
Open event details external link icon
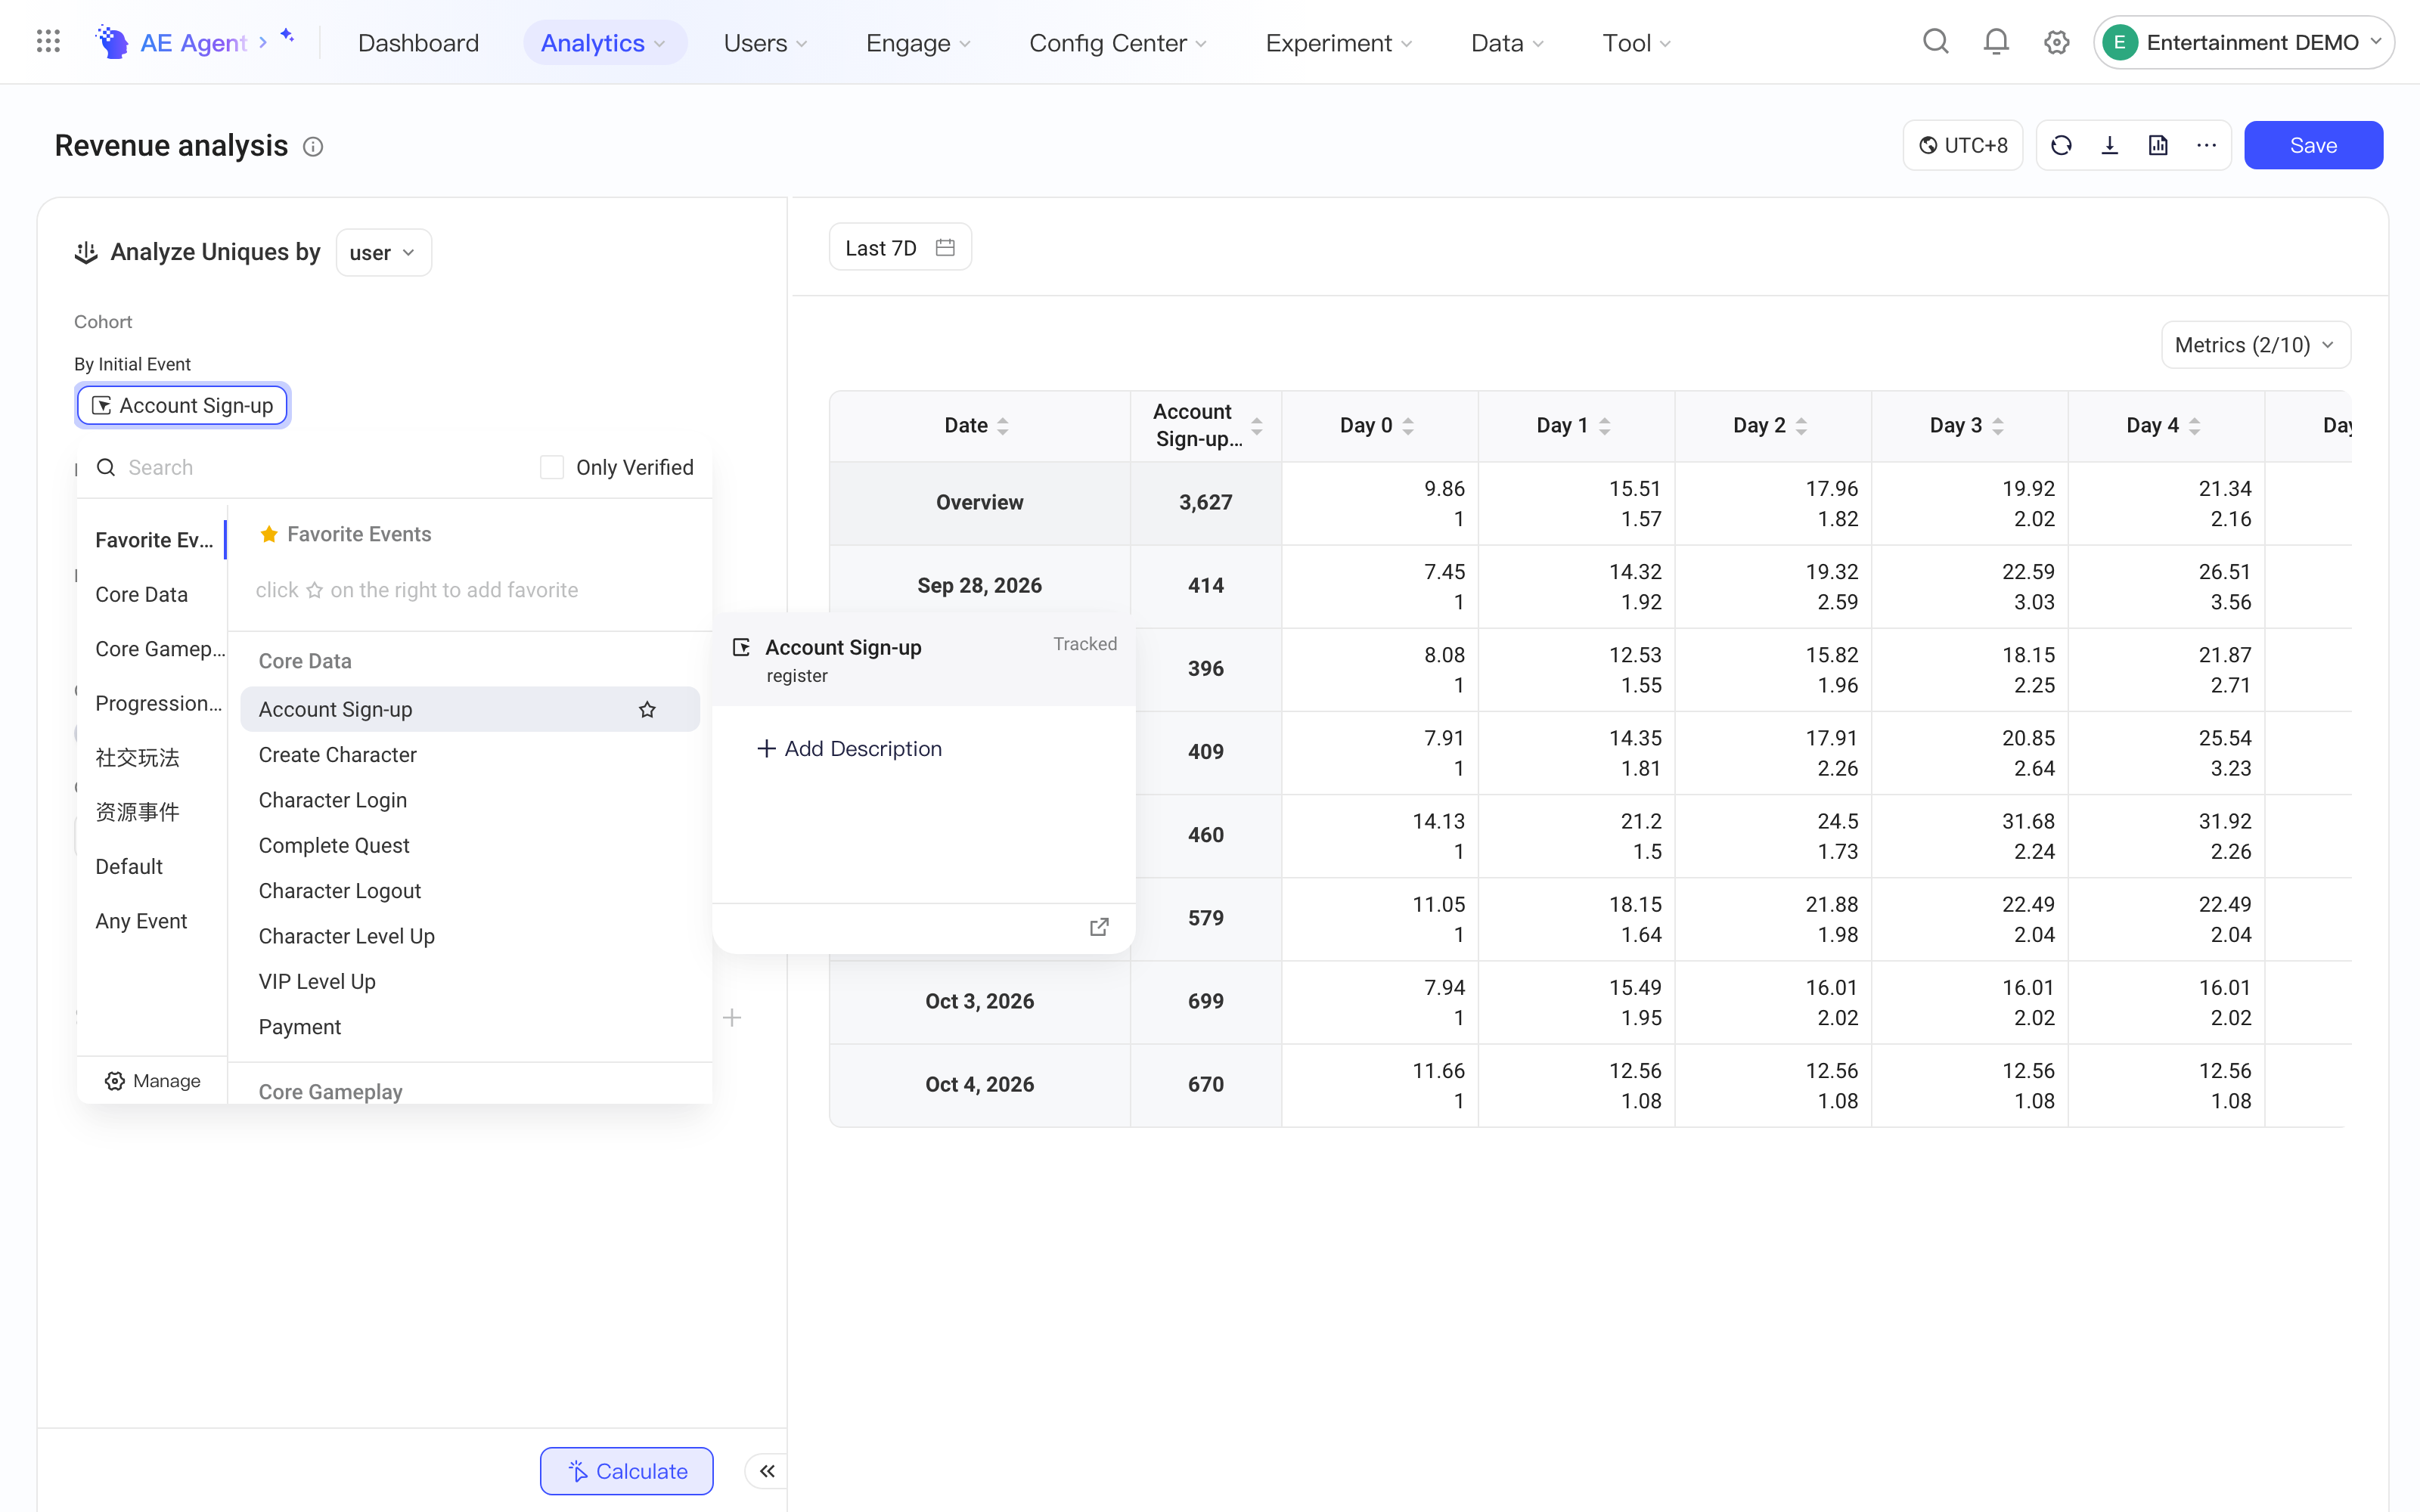click(1099, 927)
